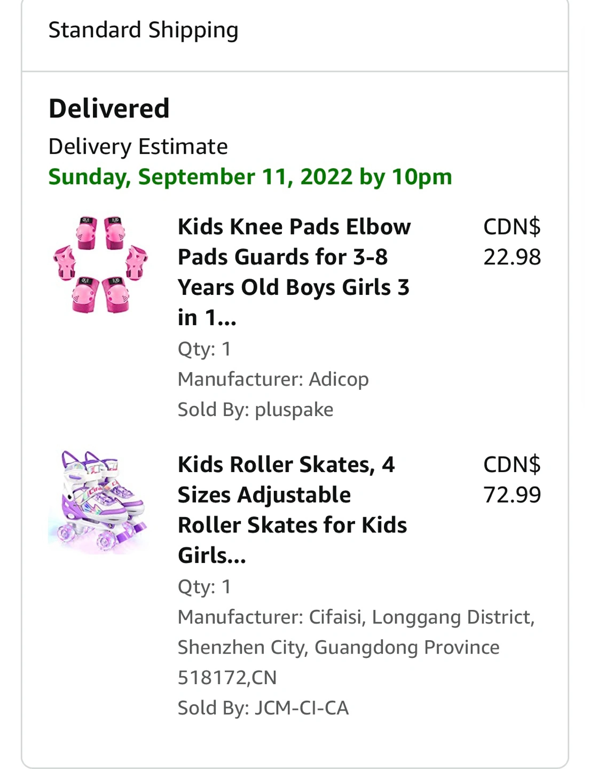Click the 72.99 price amount

512,495
